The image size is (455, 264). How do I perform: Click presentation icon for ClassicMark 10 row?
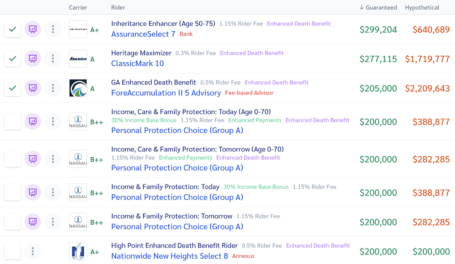click(x=33, y=59)
